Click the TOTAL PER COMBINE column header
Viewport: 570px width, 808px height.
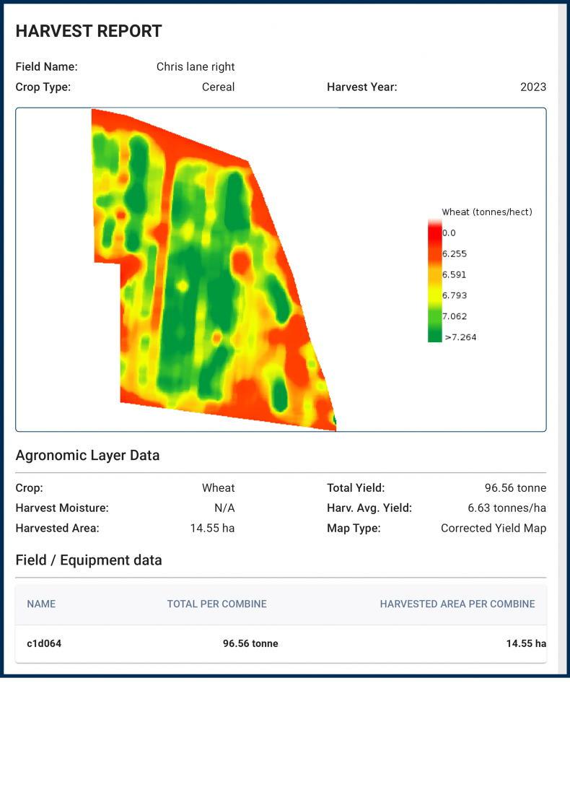pos(216,604)
